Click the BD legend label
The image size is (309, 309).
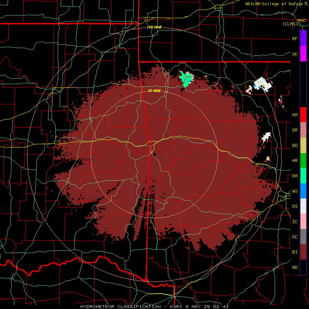(x=295, y=146)
